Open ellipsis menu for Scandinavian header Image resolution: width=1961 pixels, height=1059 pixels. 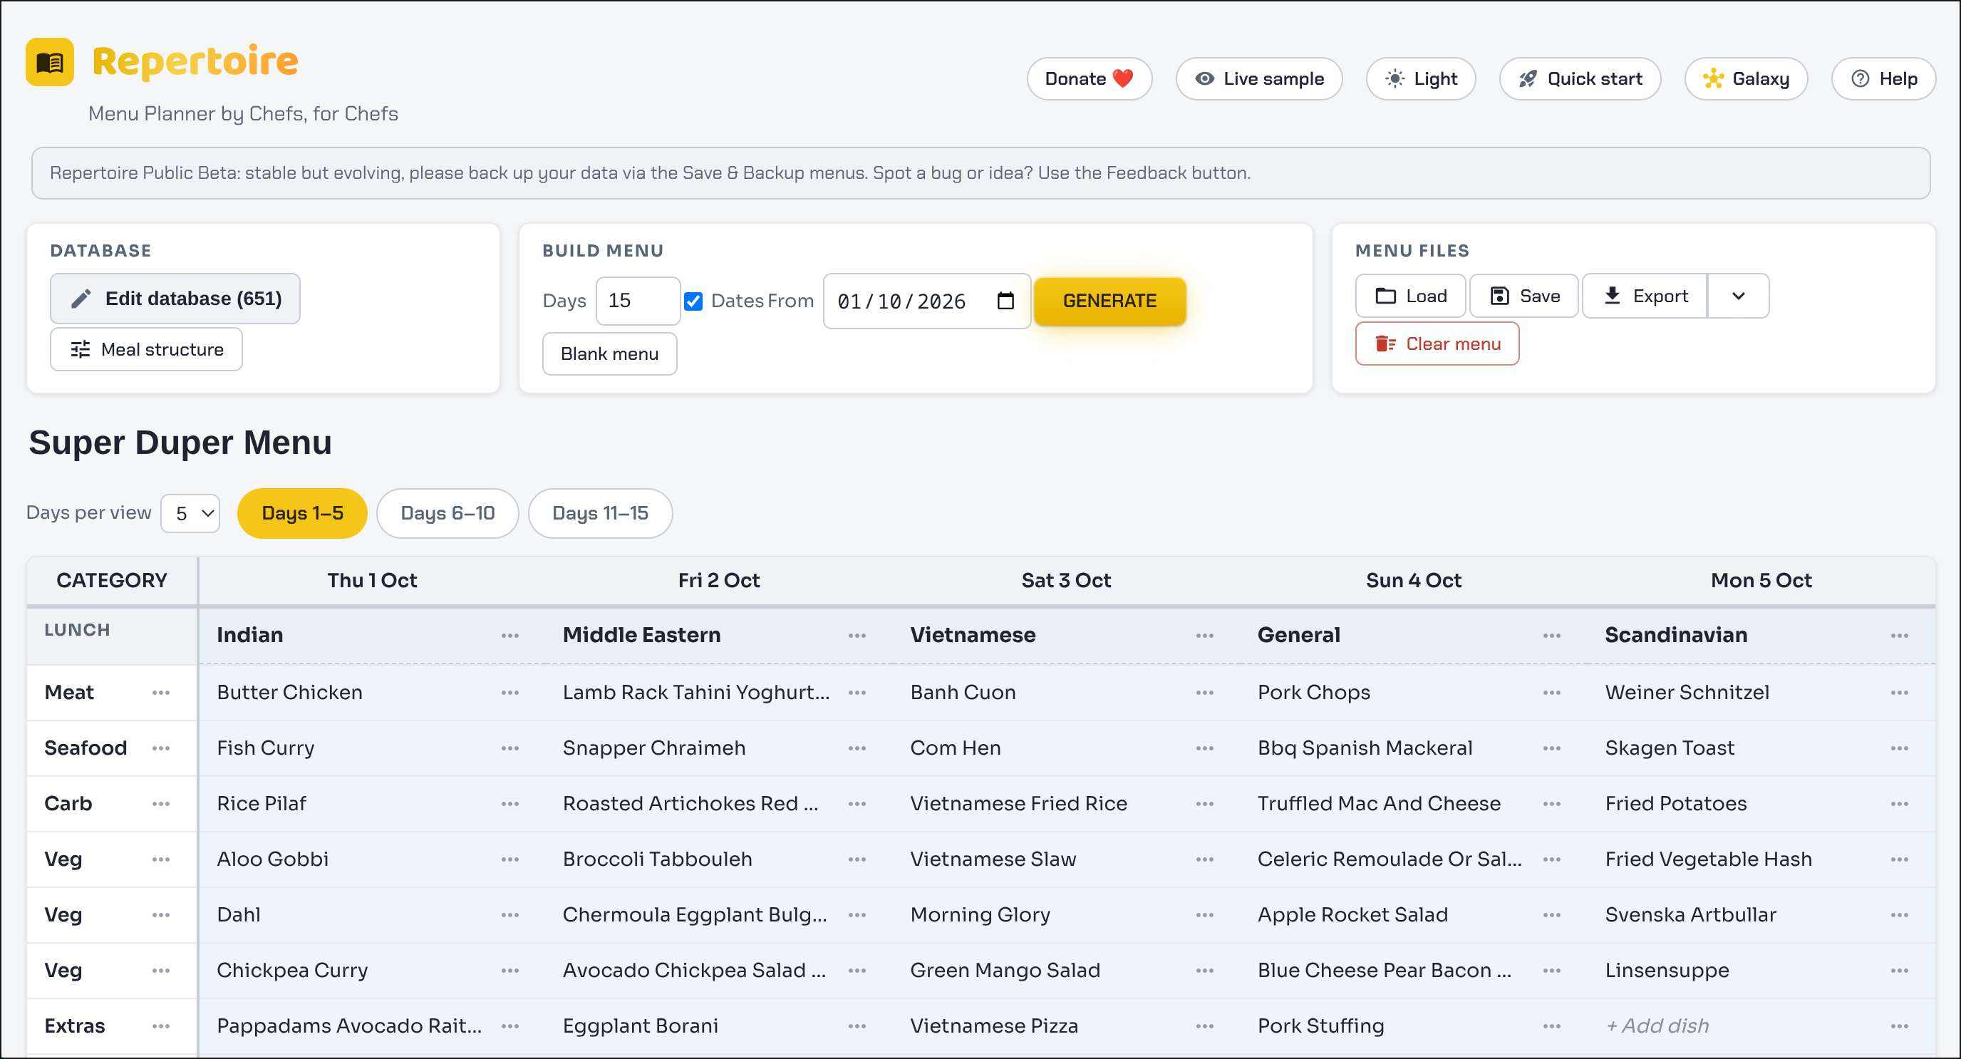pyautogui.click(x=1899, y=636)
